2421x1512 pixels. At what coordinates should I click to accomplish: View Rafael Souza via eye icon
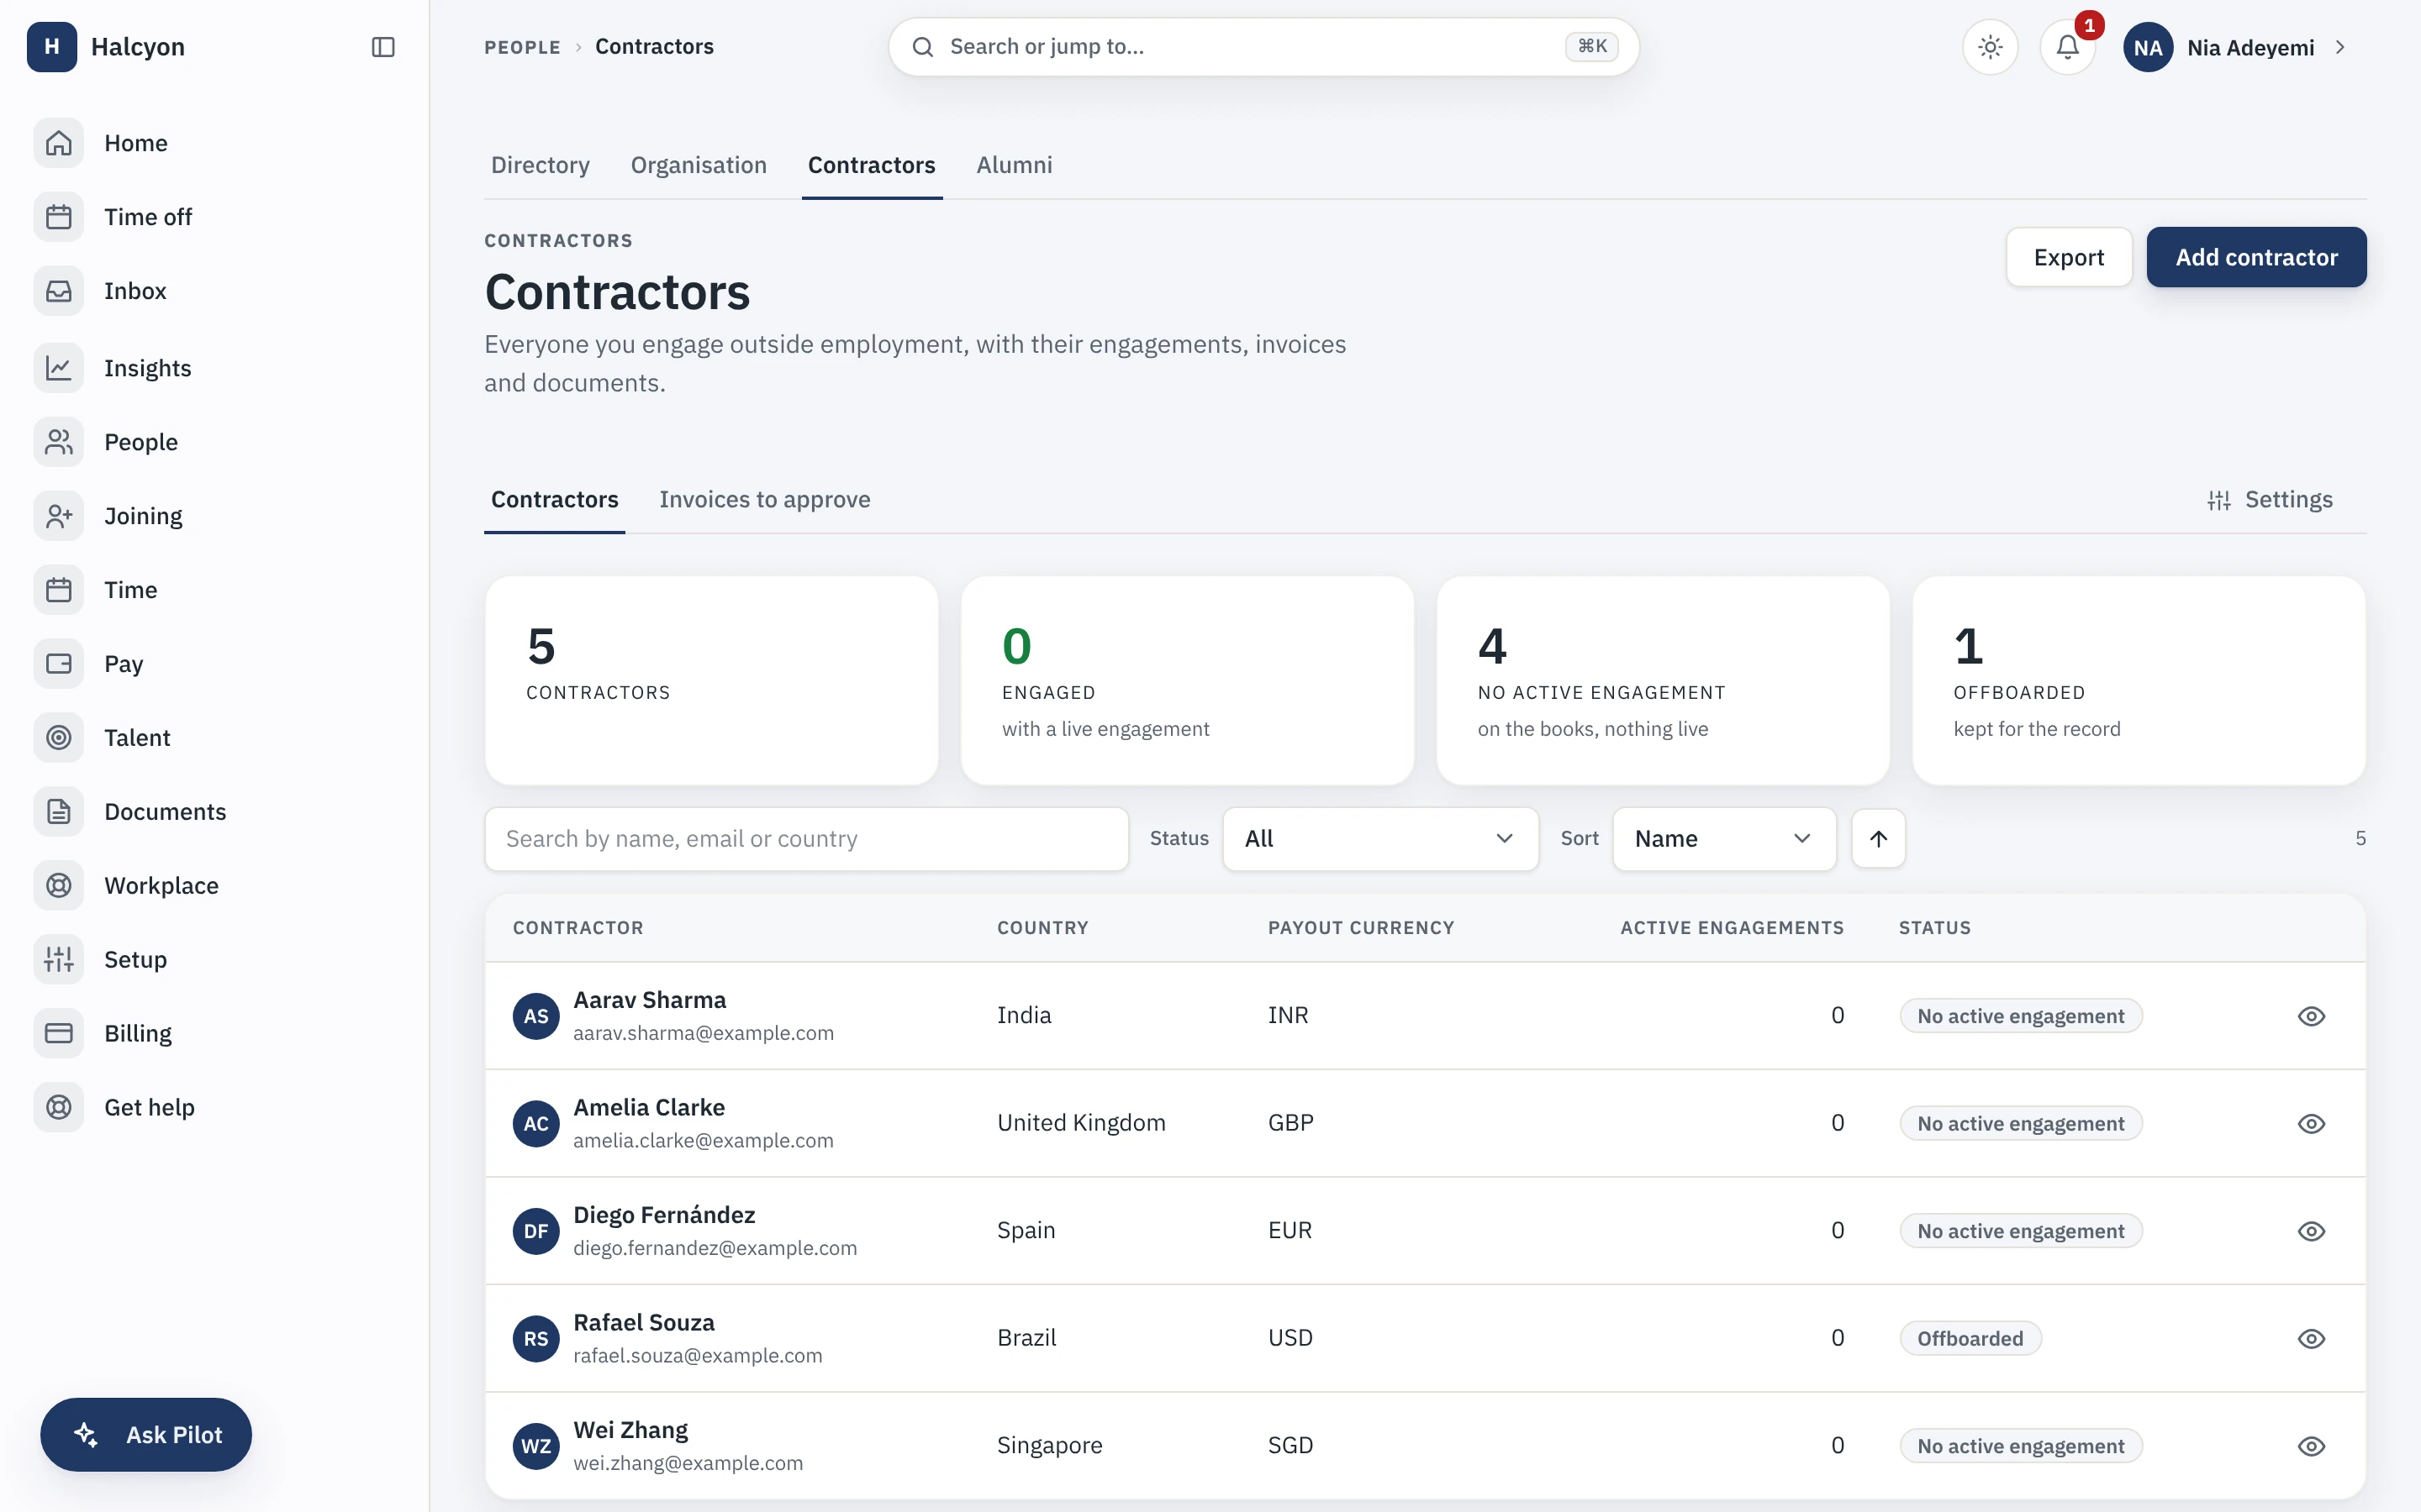[2311, 1338]
